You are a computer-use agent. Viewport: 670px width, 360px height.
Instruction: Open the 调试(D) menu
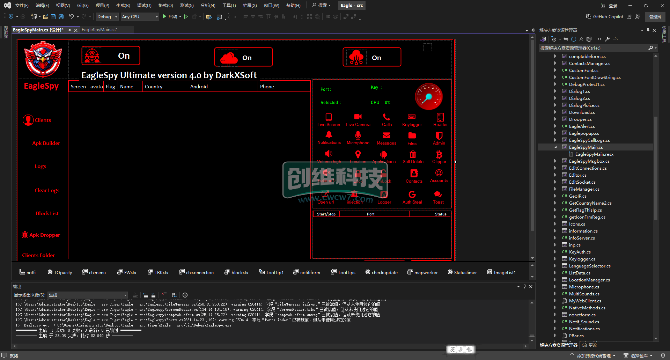[x=144, y=6]
